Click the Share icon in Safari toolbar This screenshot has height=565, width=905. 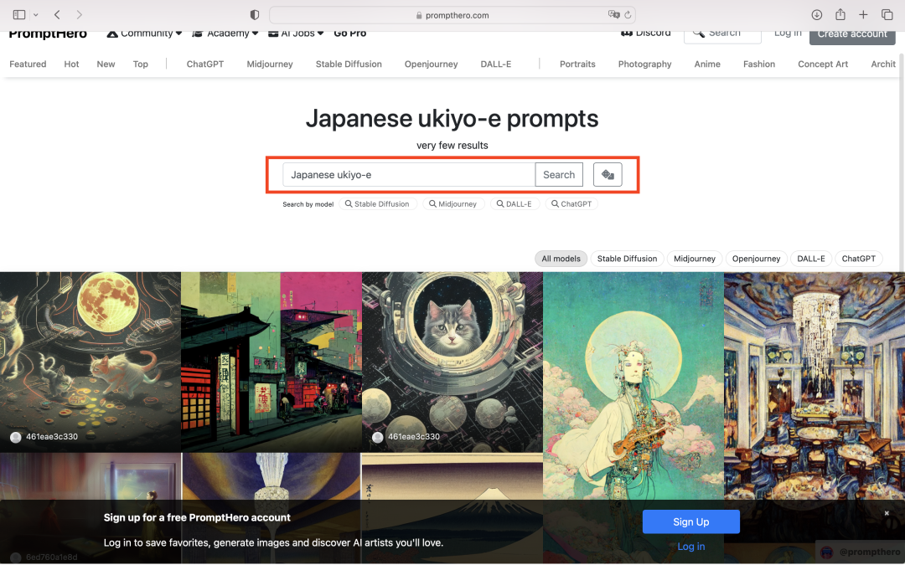click(x=840, y=14)
